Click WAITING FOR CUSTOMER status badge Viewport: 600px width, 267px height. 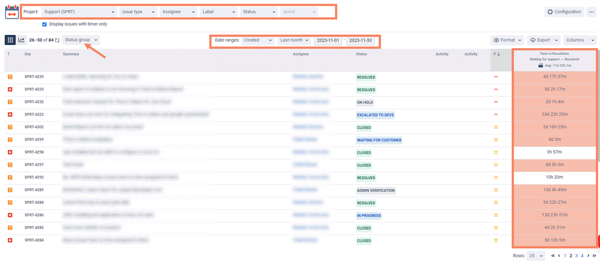379,140
